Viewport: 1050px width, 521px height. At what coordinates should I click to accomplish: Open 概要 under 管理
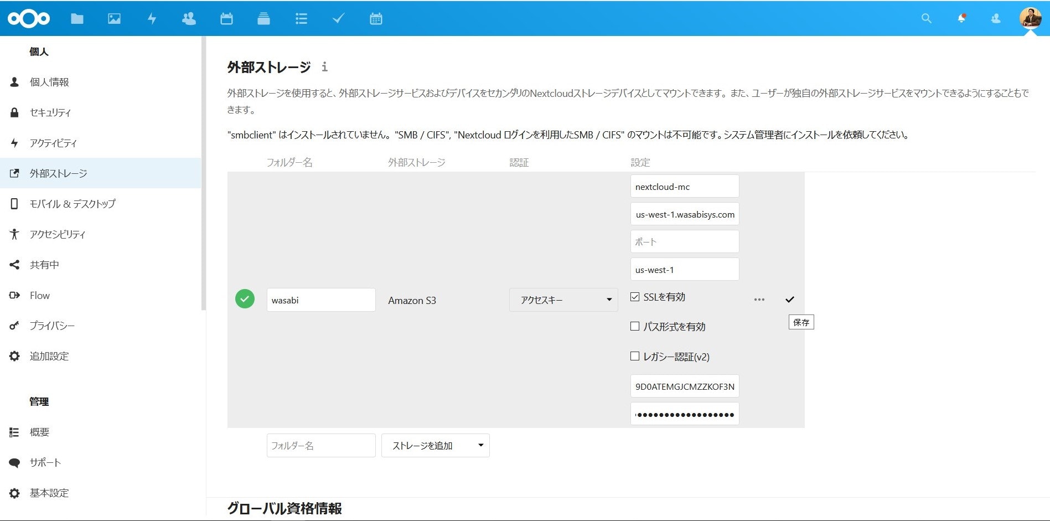click(x=100, y=432)
